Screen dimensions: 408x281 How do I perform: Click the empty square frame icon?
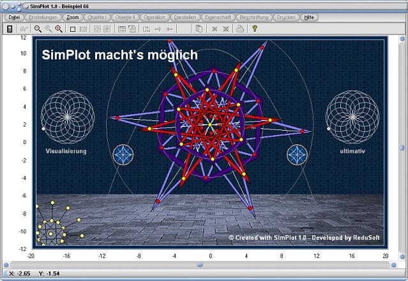73,29
